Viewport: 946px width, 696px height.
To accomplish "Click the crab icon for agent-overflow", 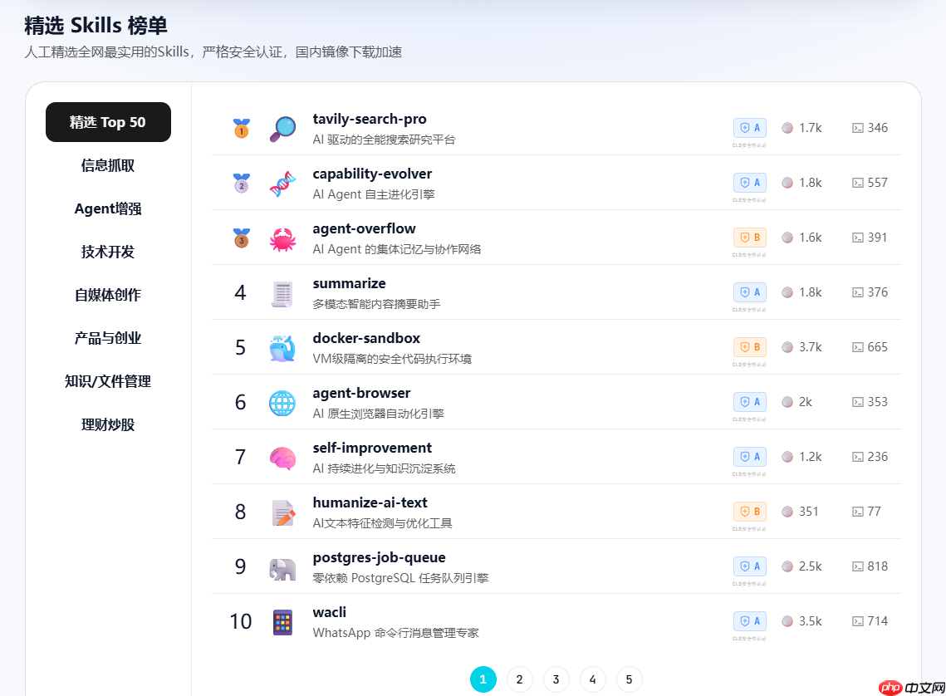I will 282,238.
